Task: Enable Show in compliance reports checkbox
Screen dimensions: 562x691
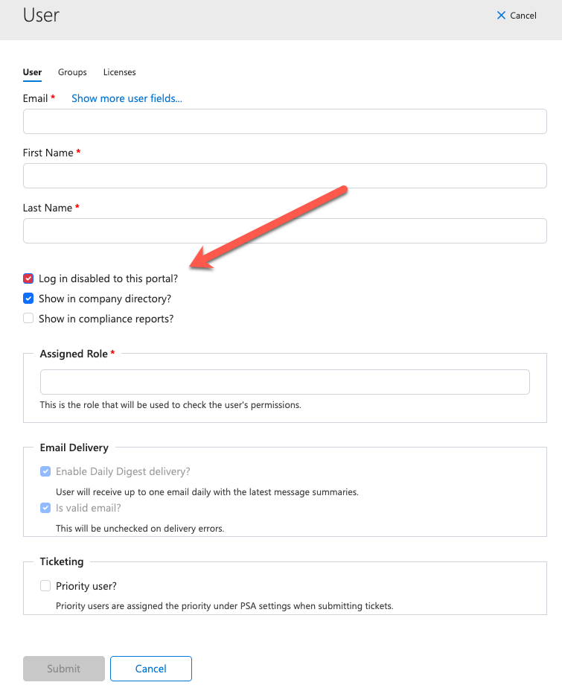Action: (x=28, y=319)
